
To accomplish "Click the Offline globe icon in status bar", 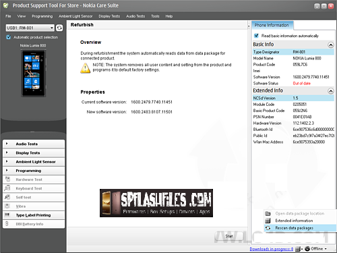I will [x=307, y=249].
